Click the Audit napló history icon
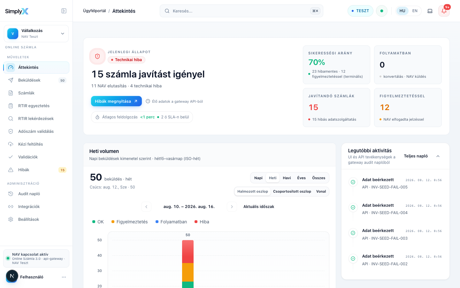Image resolution: width=460 pixels, height=288 pixels. point(11,194)
